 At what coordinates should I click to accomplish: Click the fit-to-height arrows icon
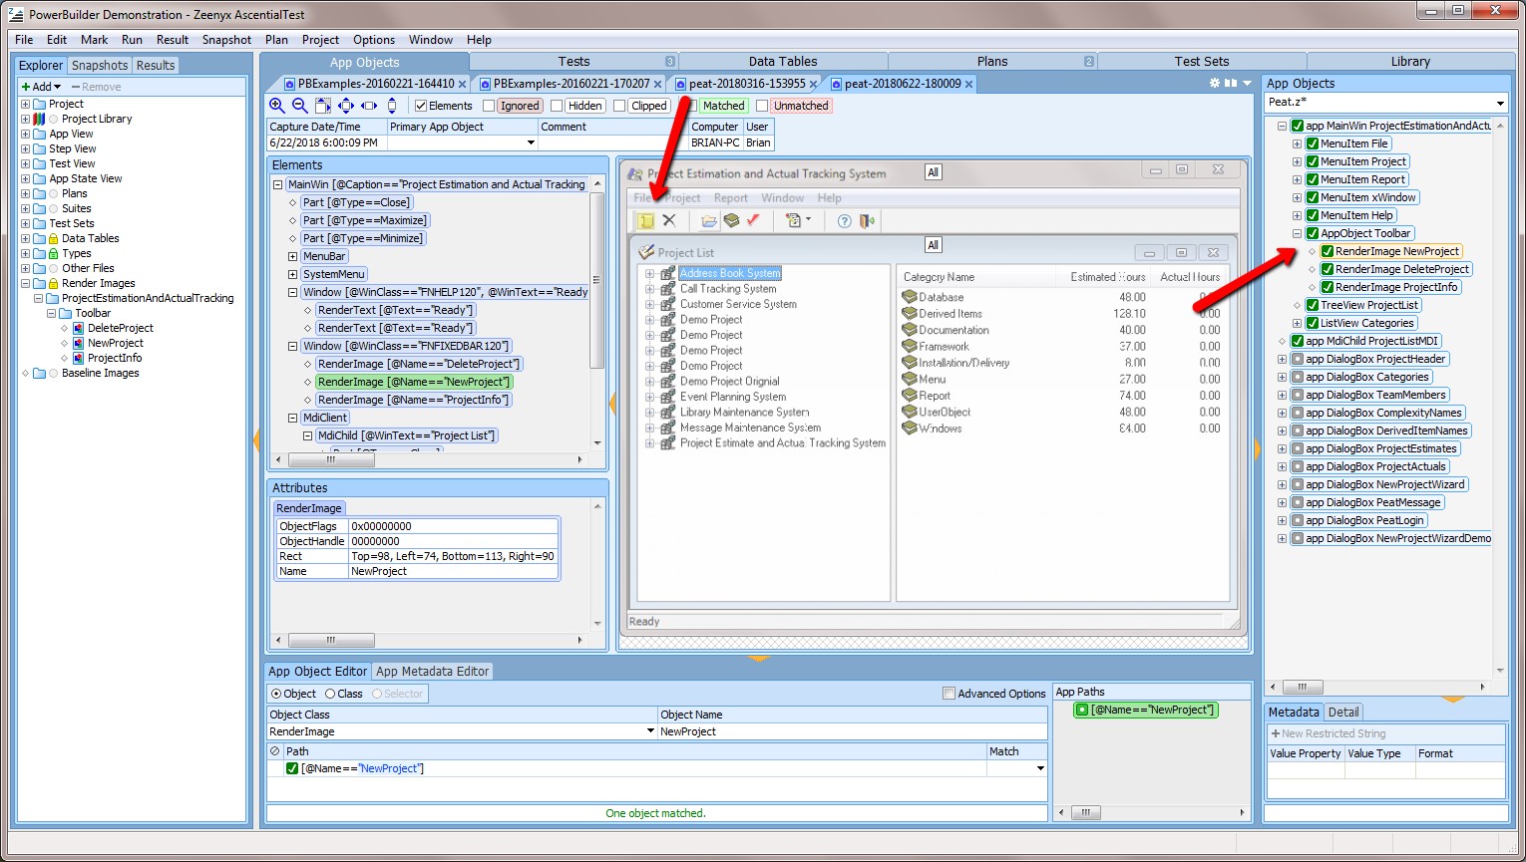391,106
